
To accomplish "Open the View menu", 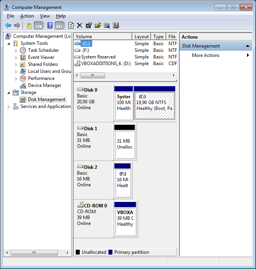I will click(45, 16).
